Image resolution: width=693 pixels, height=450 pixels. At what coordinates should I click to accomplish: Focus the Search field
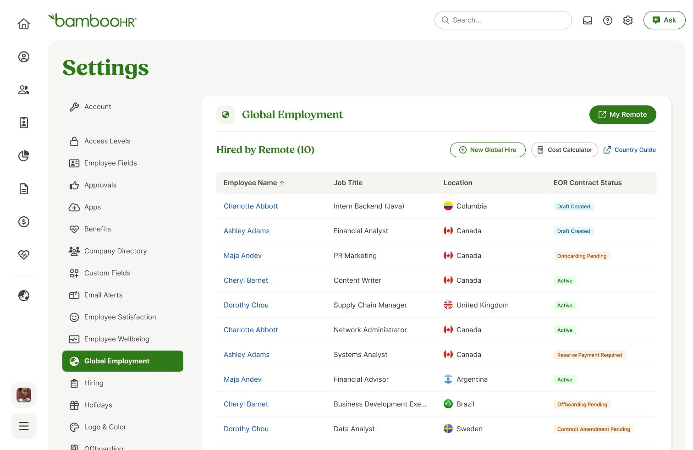tap(503, 20)
